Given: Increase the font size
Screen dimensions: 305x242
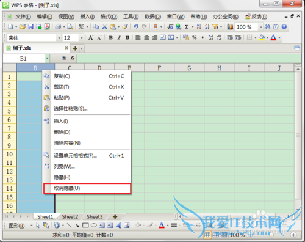Looking at the screenshot, I should (91, 37).
